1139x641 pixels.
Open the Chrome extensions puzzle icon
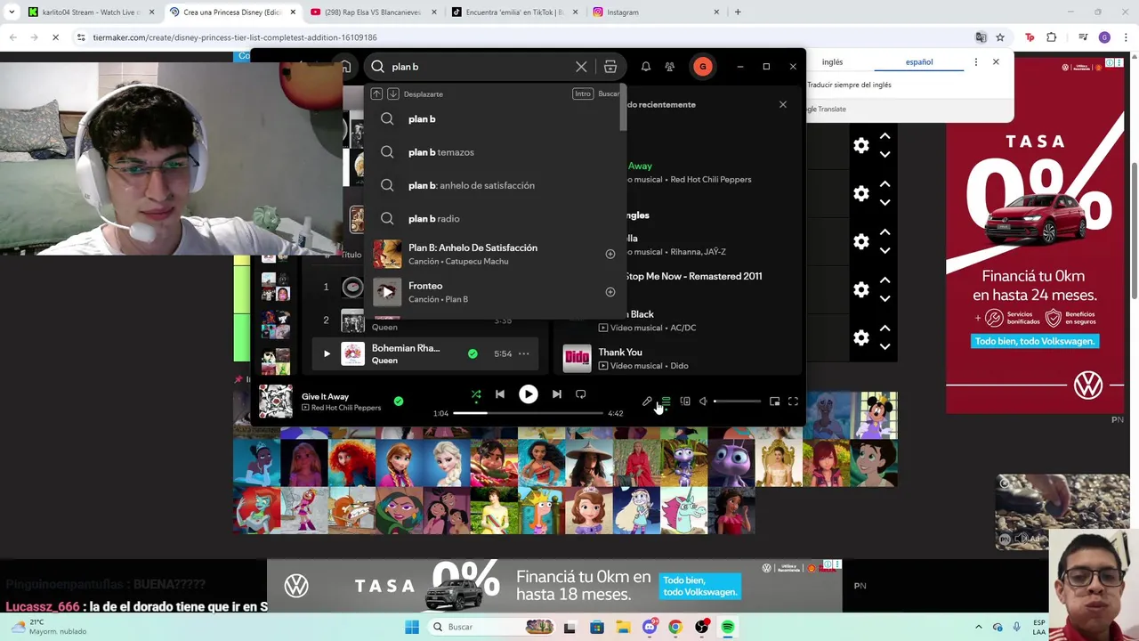pyautogui.click(x=1052, y=37)
